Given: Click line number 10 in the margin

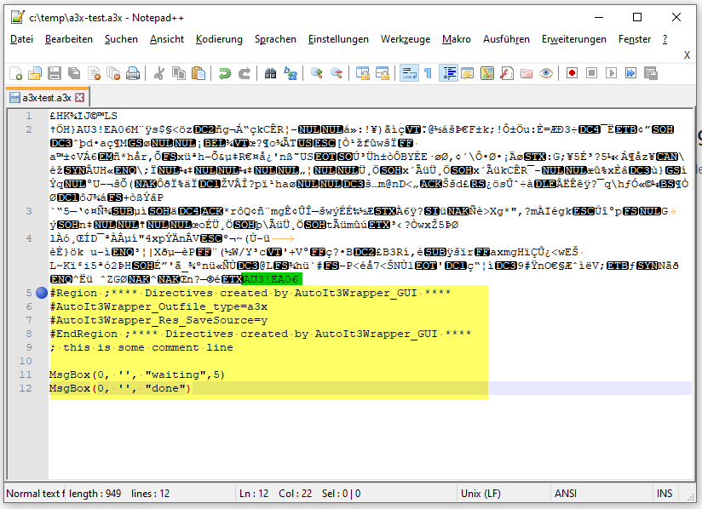Looking at the screenshot, I should (26, 361).
